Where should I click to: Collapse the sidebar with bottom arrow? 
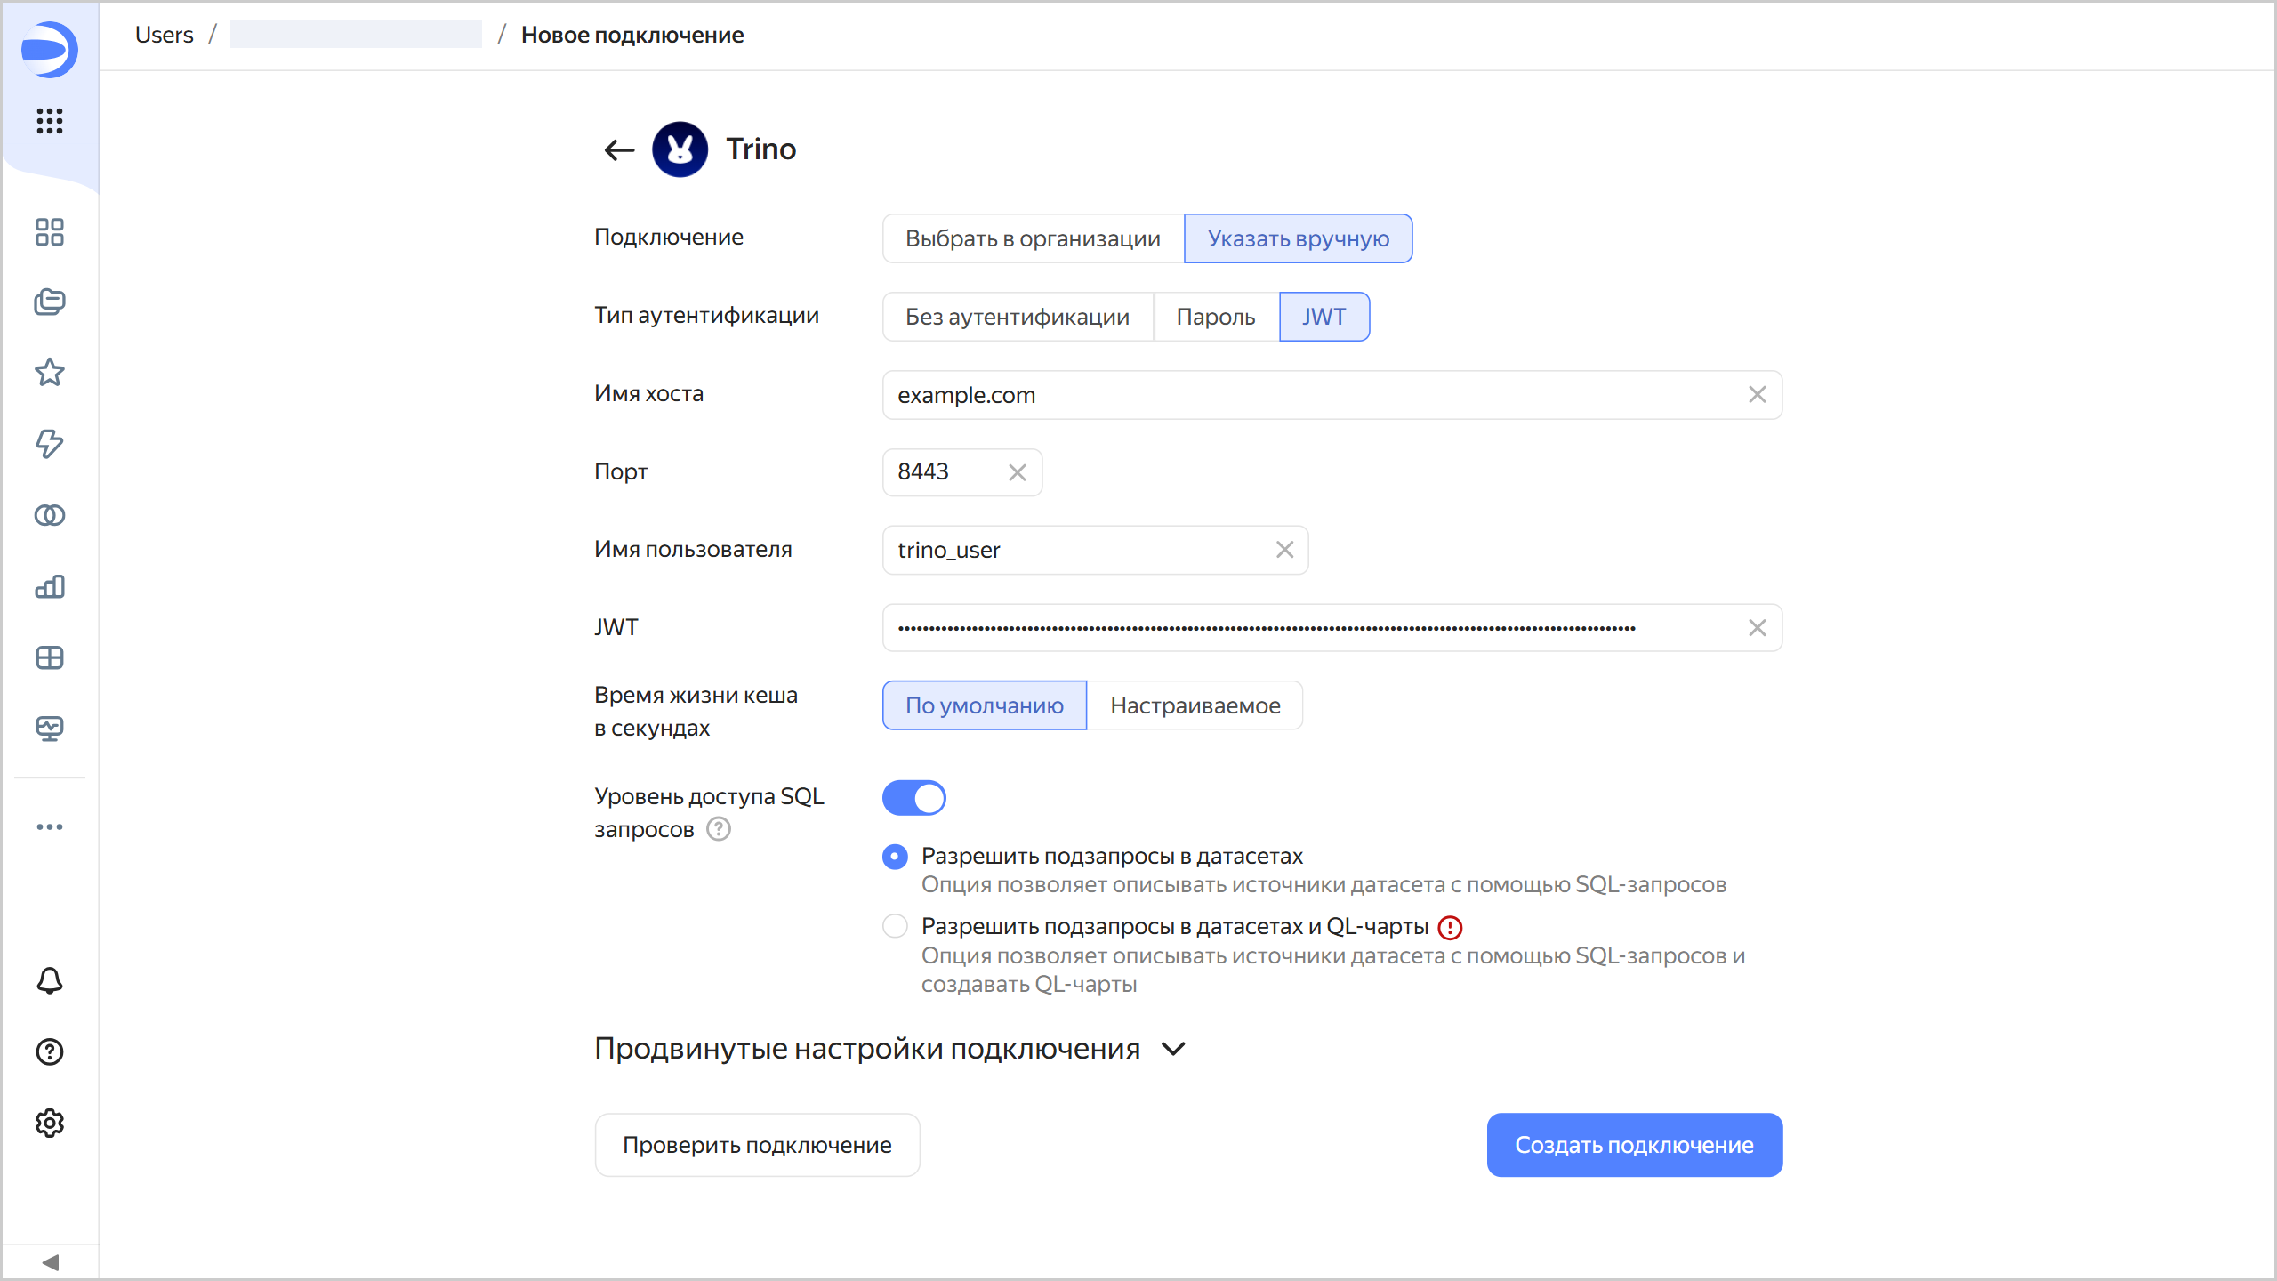(50, 1262)
